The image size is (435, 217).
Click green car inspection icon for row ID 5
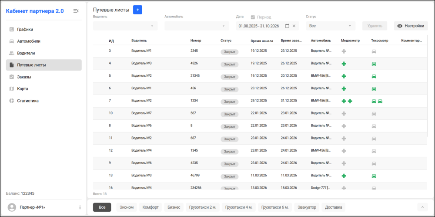click(x=374, y=76)
